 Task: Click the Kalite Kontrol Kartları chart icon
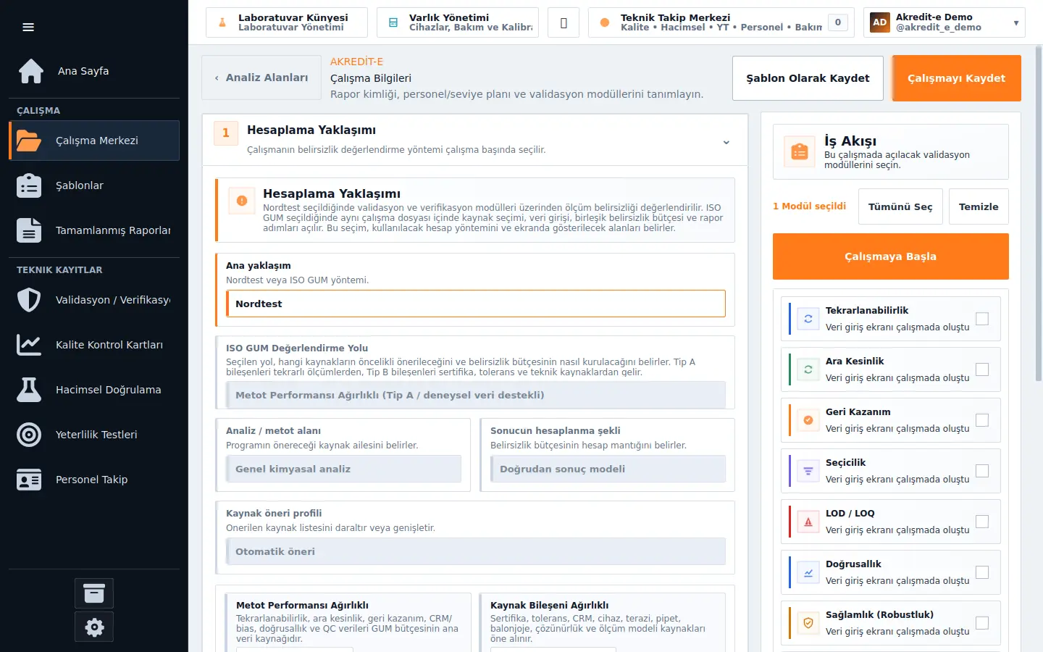(29, 345)
